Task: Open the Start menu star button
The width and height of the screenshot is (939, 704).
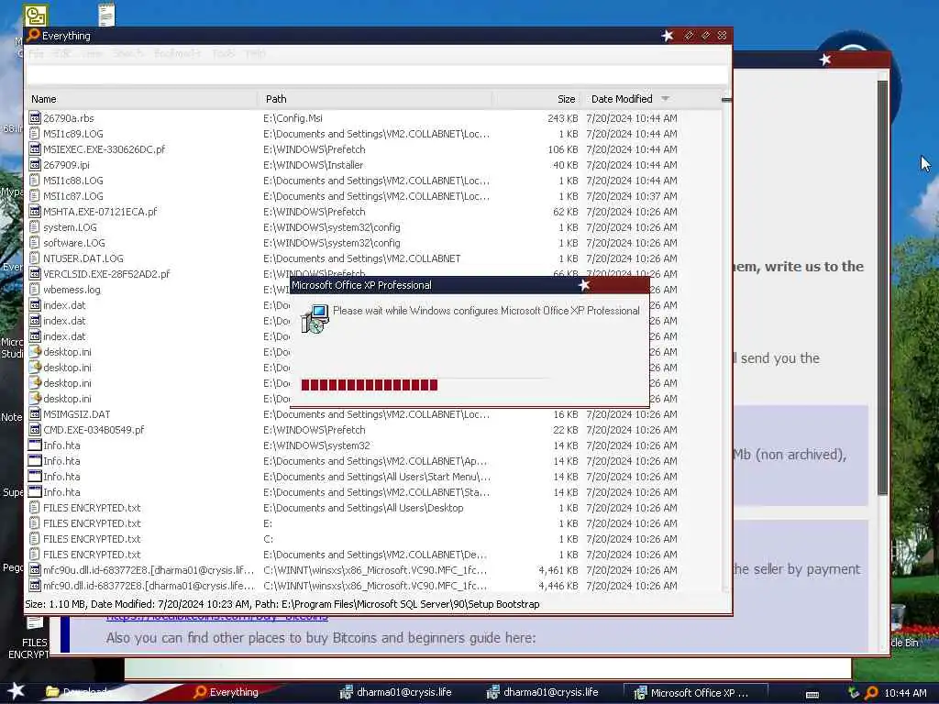Action: tap(16, 691)
